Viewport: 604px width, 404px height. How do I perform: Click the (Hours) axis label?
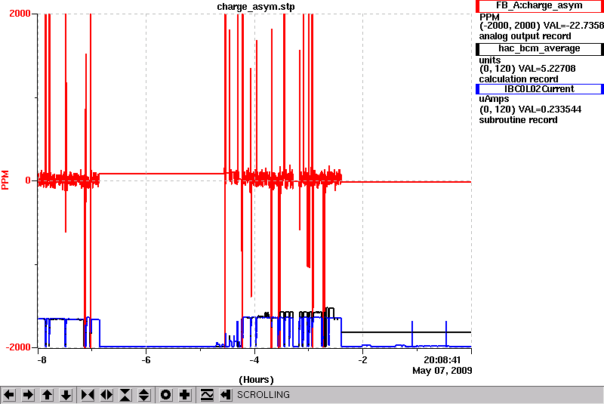click(256, 380)
